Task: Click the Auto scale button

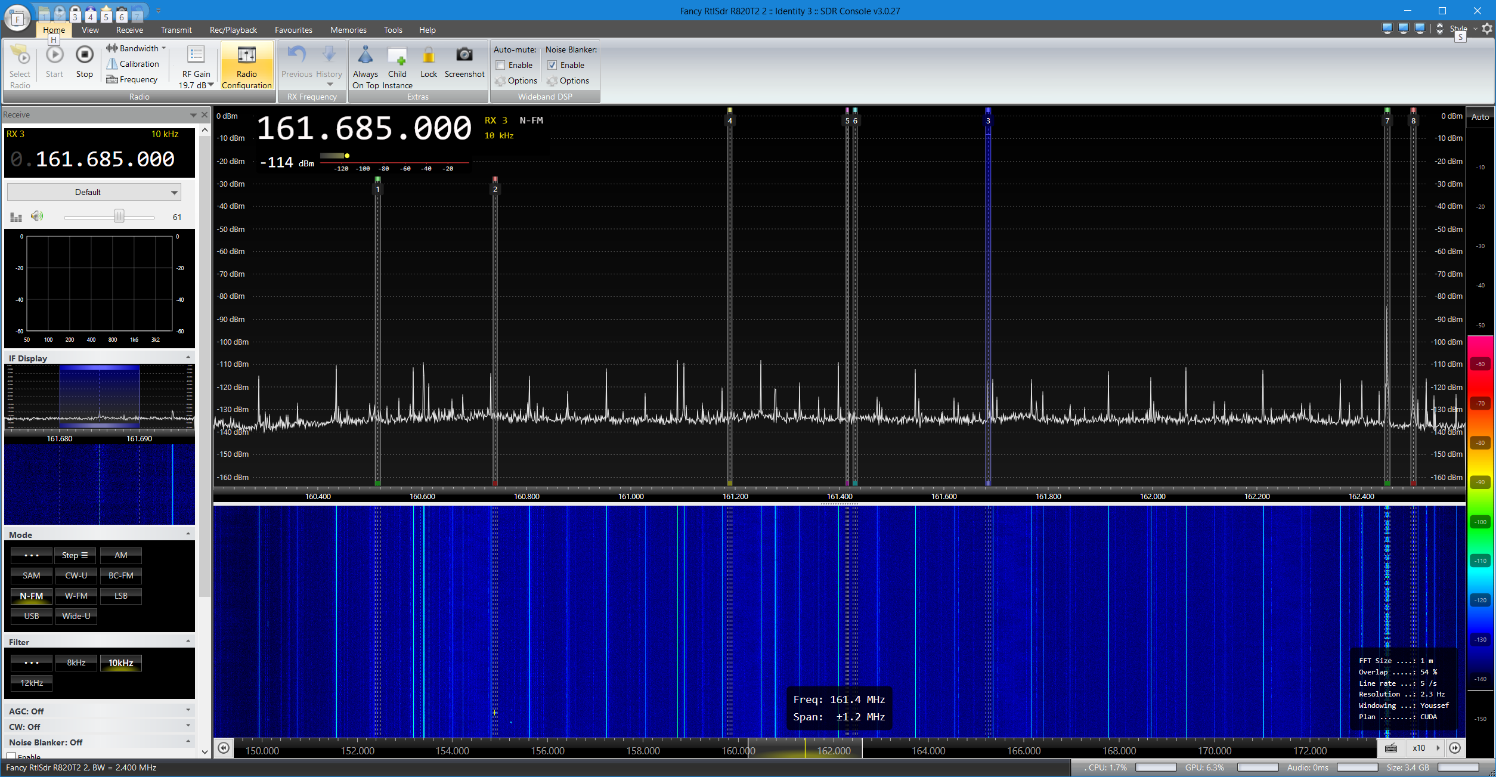Action: click(1480, 117)
